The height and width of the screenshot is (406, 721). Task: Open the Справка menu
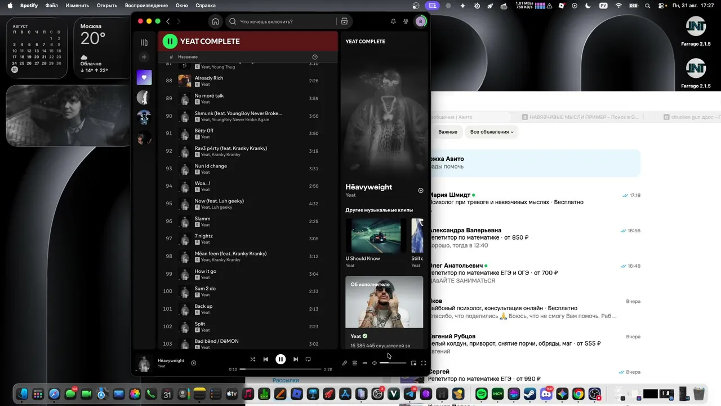click(206, 6)
